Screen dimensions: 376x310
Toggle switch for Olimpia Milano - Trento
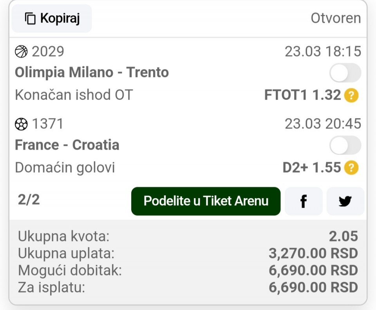(x=345, y=73)
